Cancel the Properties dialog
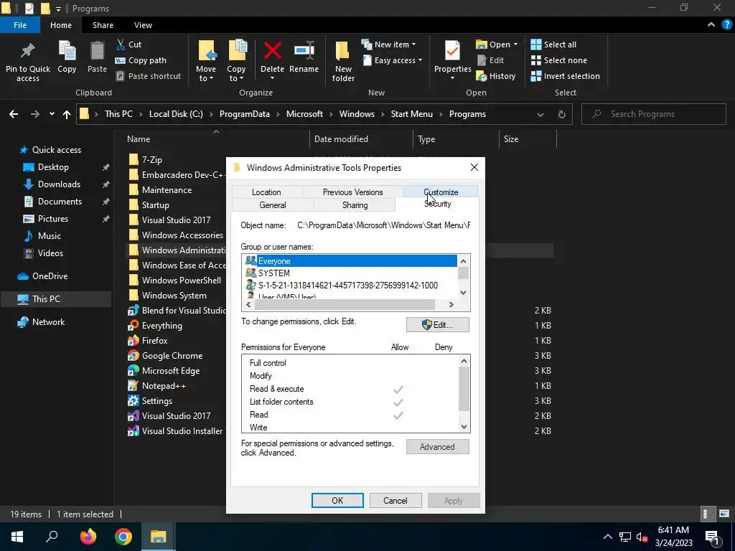 pos(395,500)
